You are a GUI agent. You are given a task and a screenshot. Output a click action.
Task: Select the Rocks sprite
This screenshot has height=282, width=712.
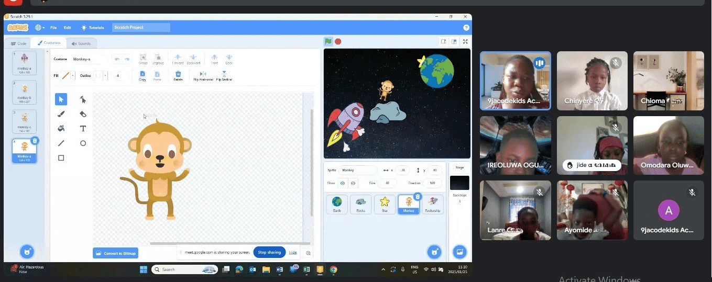point(361,205)
